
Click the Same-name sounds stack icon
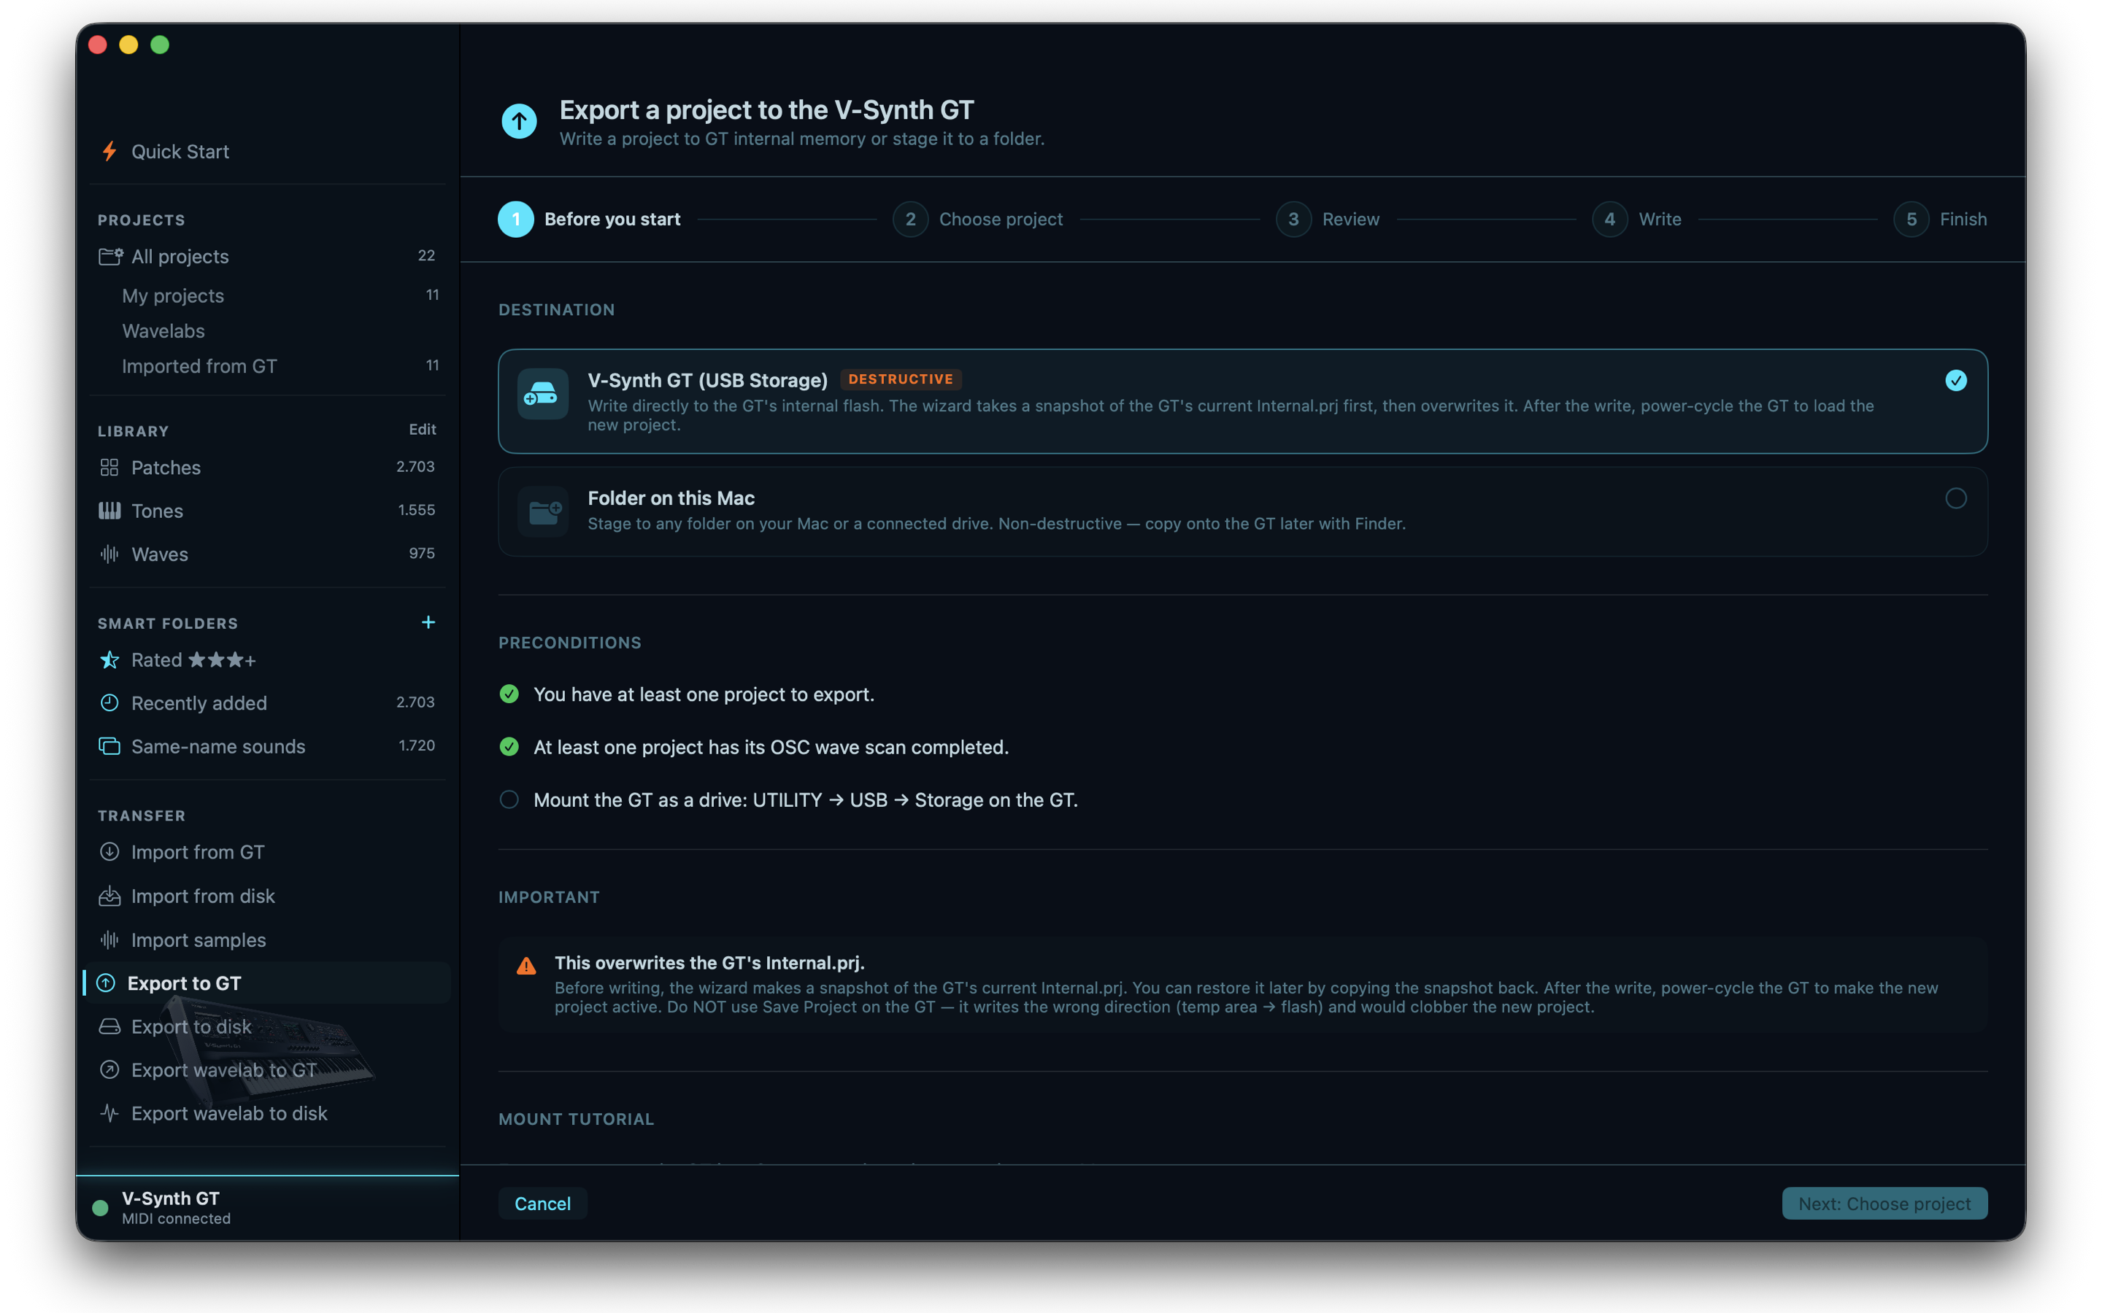(109, 746)
